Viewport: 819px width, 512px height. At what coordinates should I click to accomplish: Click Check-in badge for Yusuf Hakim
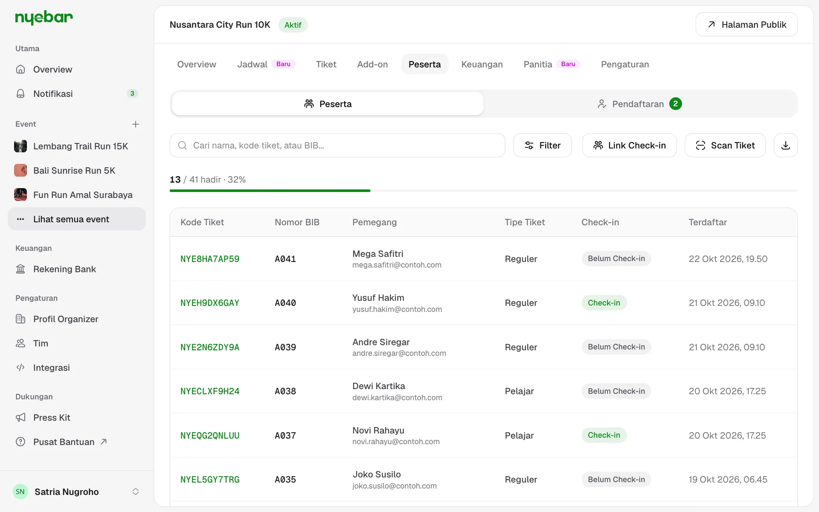coord(604,303)
